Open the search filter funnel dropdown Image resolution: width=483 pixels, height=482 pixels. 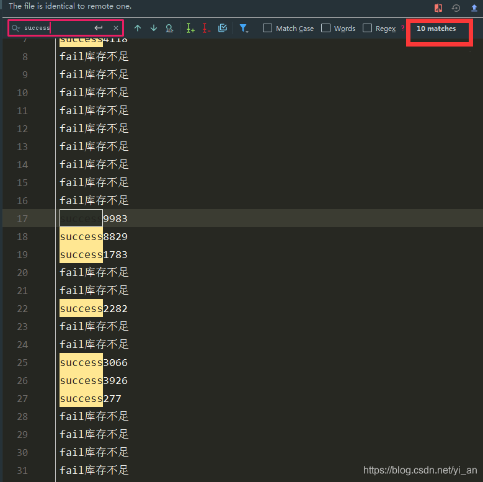[x=244, y=29]
